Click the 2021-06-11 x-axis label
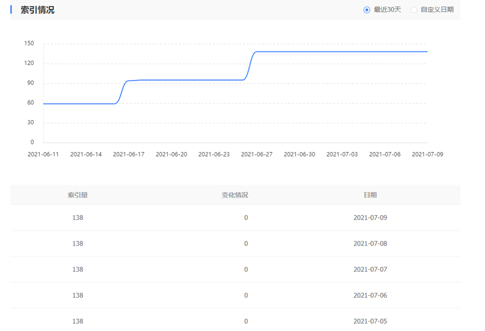The height and width of the screenshot is (331, 485). pos(43,155)
